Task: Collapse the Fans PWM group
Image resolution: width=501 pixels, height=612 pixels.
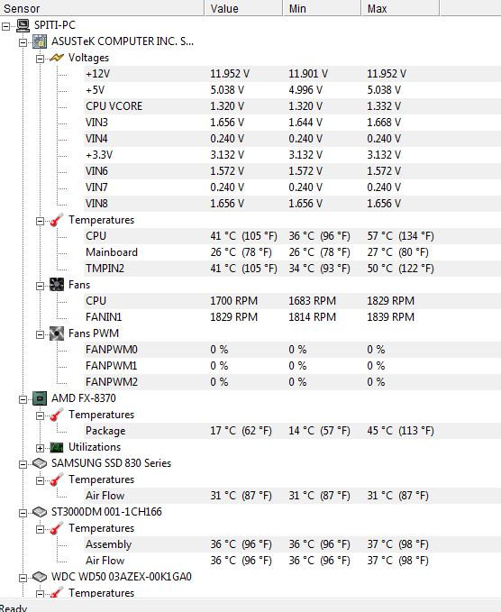Action: pos(41,335)
